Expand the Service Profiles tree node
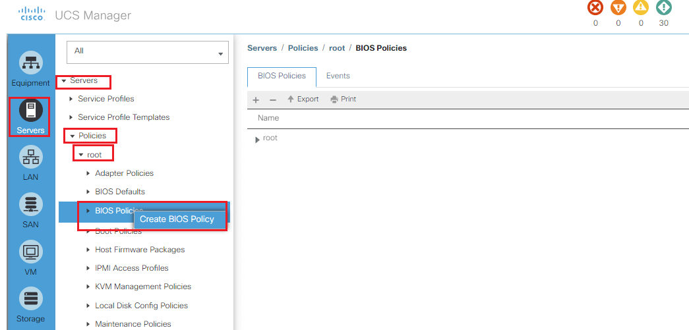This screenshot has width=689, height=330. (71, 99)
